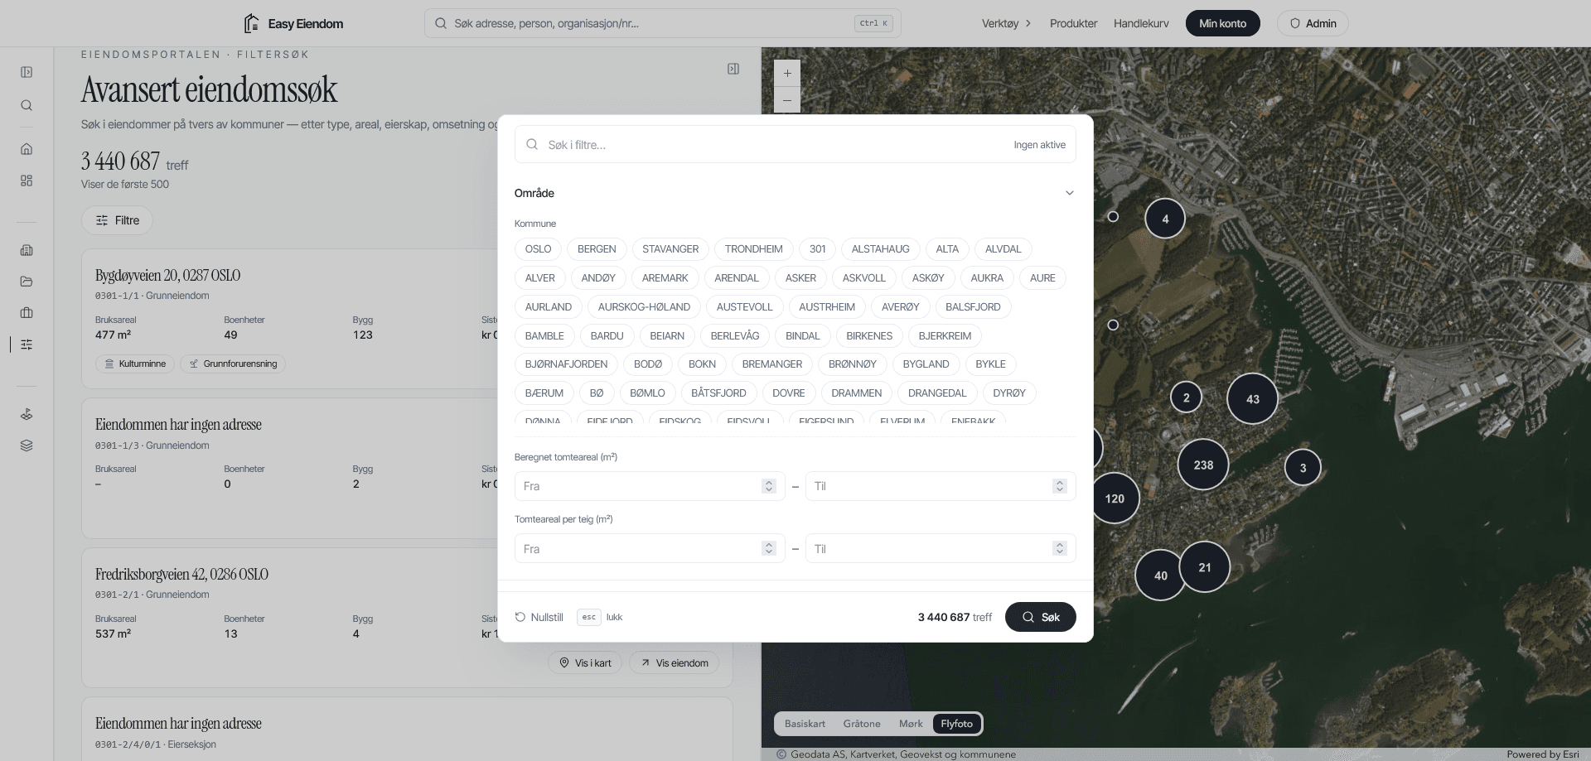Viewport: 1591px width, 761px height.
Task: Toggle the TRONDHEIM kommune filter chip
Action: pyautogui.click(x=753, y=249)
